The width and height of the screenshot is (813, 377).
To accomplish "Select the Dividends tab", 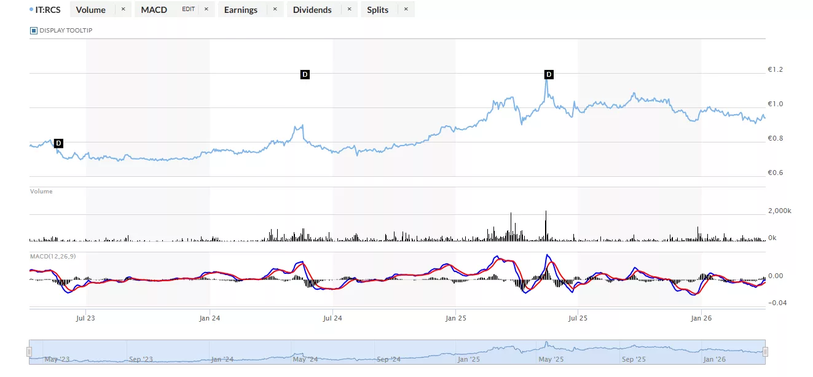I will [x=312, y=10].
